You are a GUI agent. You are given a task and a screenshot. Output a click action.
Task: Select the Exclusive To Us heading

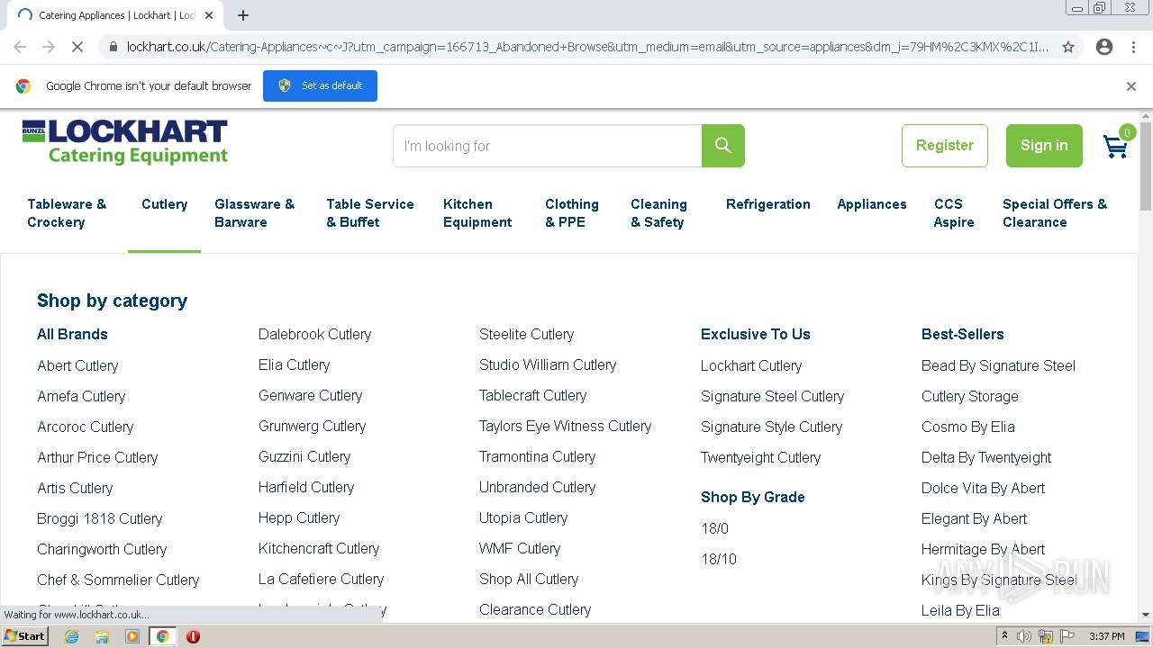pos(756,334)
